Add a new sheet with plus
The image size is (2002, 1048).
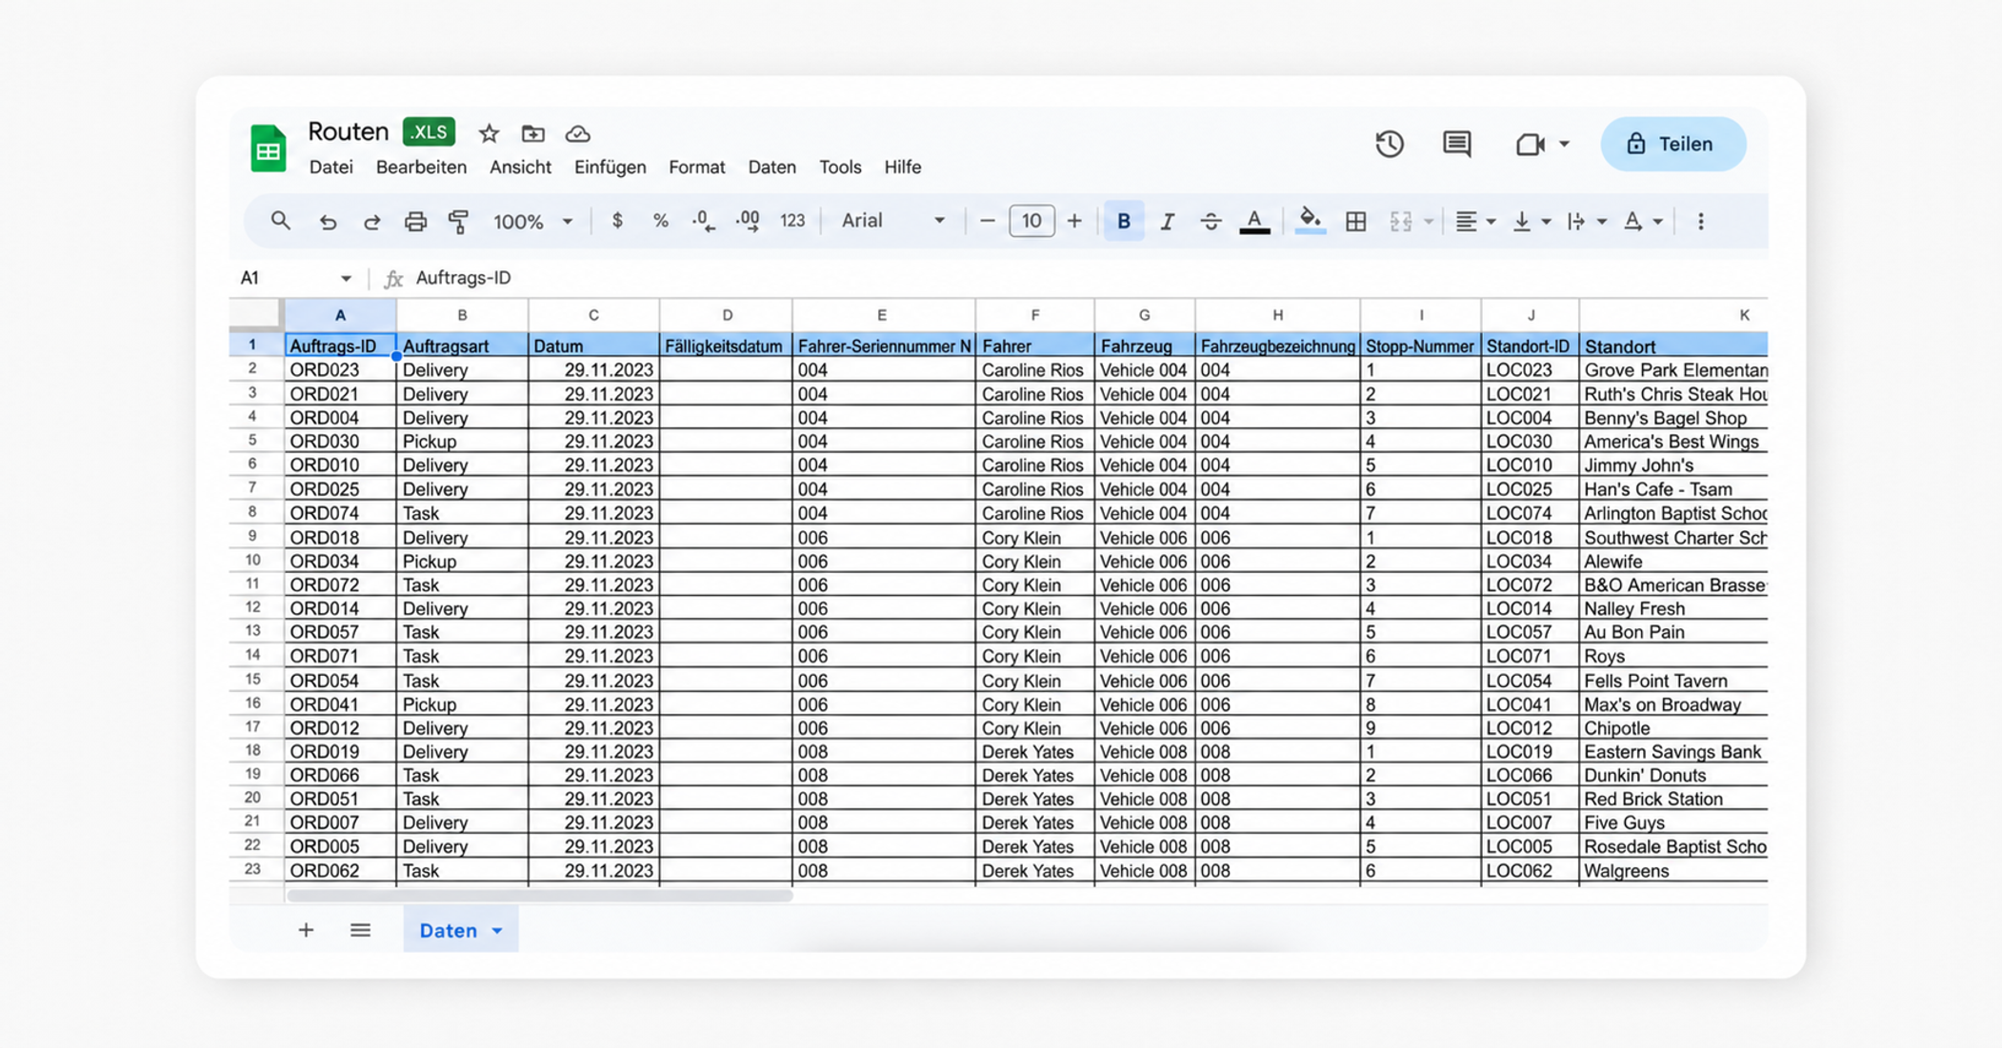[306, 930]
